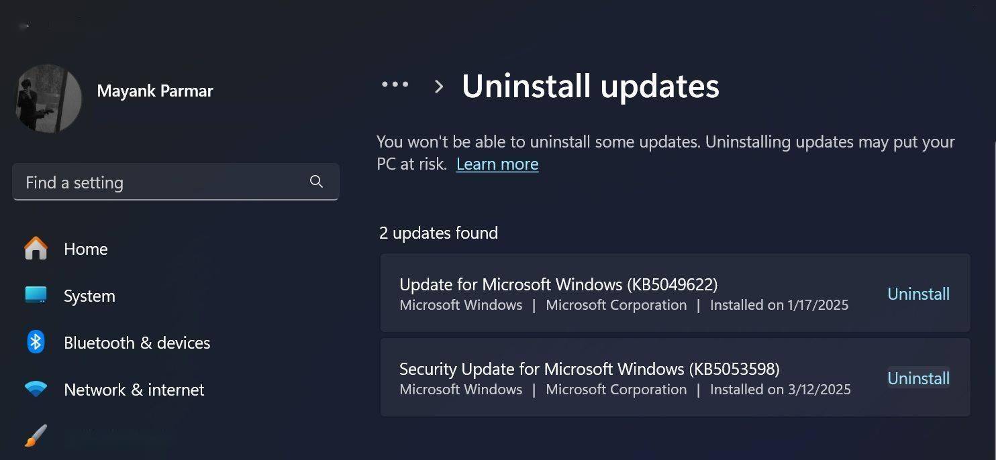Screen dimensions: 996x460
Task: Open the user profile picture
Action: point(48,98)
